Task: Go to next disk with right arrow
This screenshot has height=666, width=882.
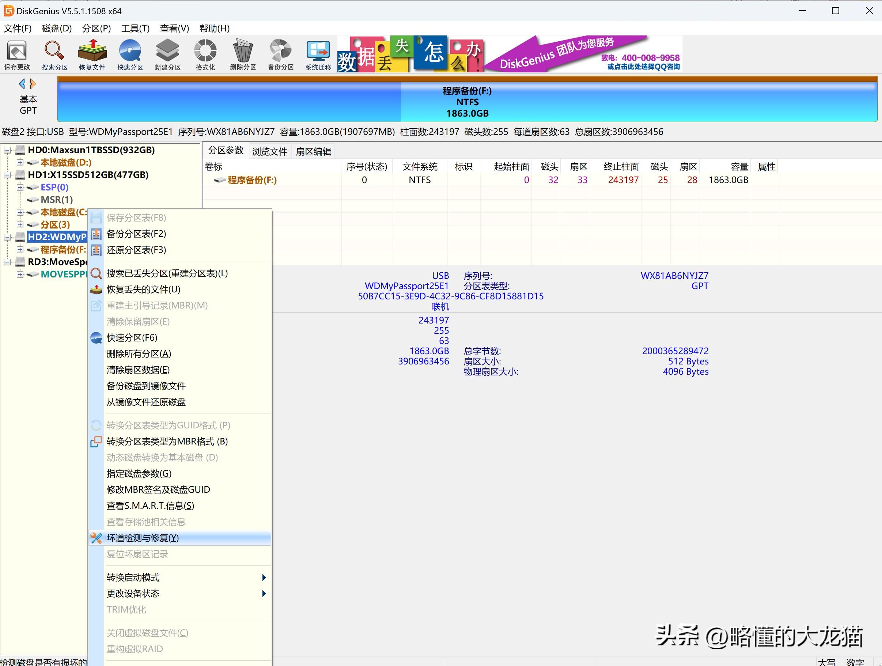Action: click(33, 84)
